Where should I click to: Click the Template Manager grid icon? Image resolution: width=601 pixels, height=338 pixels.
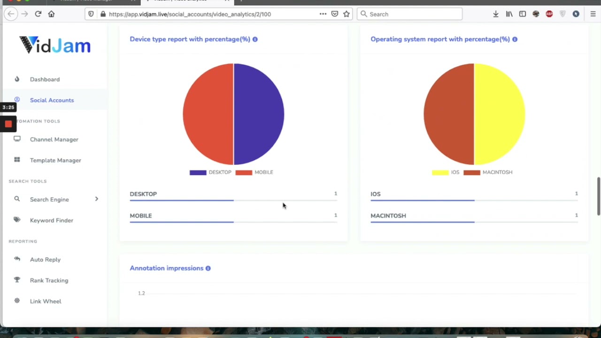coord(17,160)
